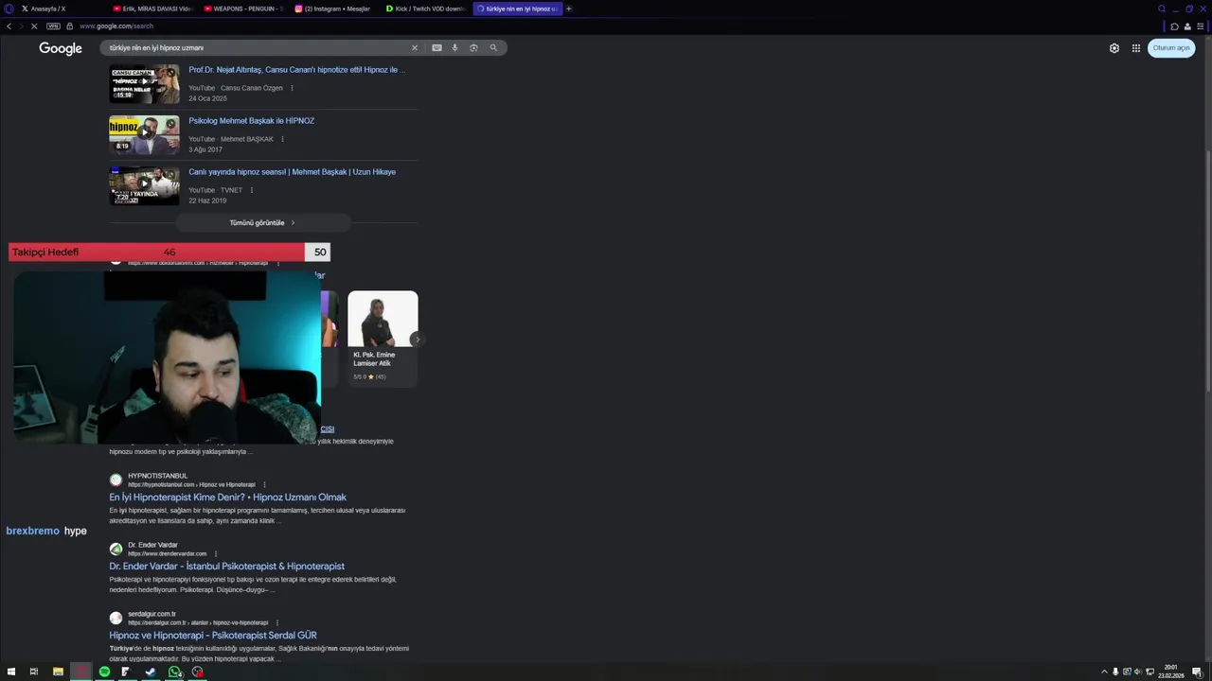Image resolution: width=1212 pixels, height=681 pixels.
Task: Open a new browser tab
Action: (x=569, y=9)
